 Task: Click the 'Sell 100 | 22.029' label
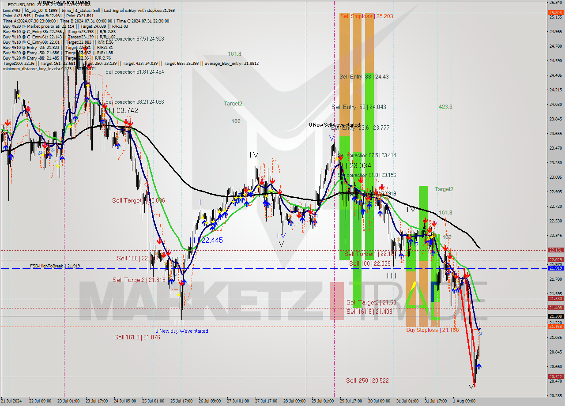pyautogui.click(x=370, y=263)
